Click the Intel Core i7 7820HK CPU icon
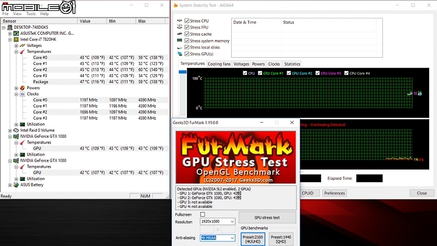The width and height of the screenshot is (437, 246). 16,39
